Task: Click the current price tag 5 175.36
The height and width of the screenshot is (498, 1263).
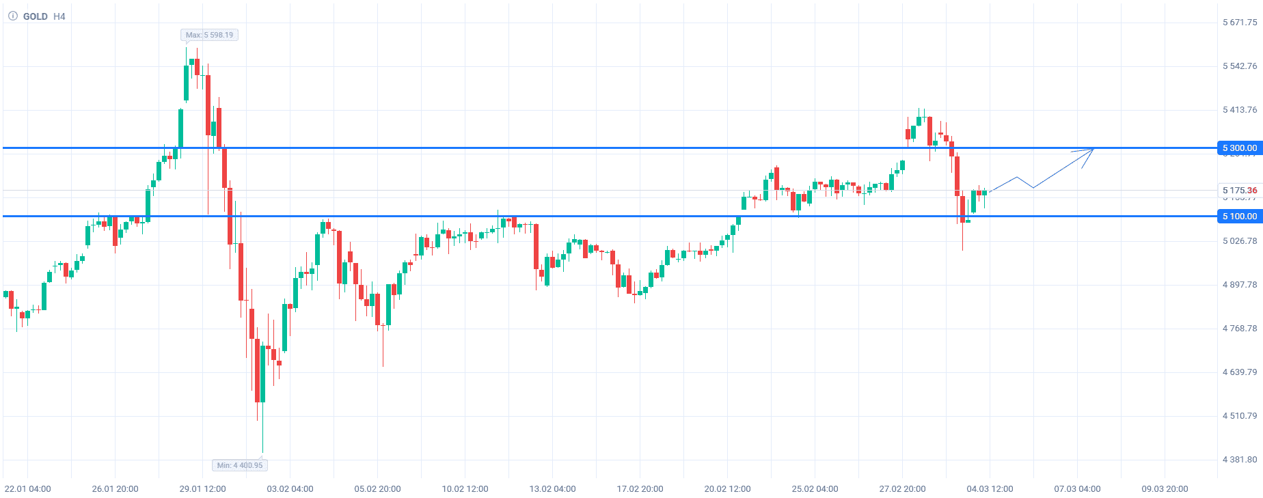Action: (x=1240, y=191)
